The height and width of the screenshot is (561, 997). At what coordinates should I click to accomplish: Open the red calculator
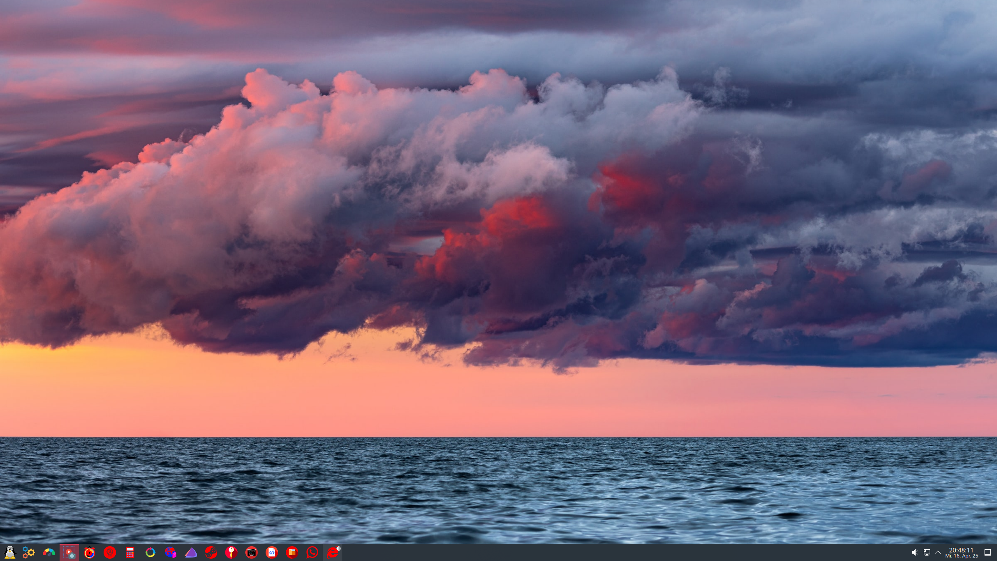(130, 552)
